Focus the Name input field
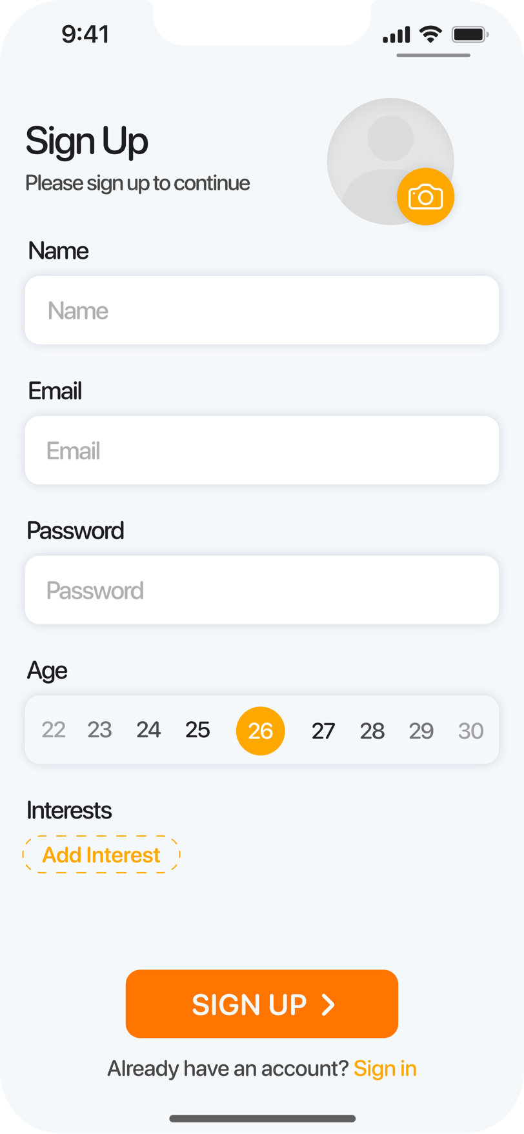The image size is (524, 1134). pyautogui.click(x=261, y=310)
